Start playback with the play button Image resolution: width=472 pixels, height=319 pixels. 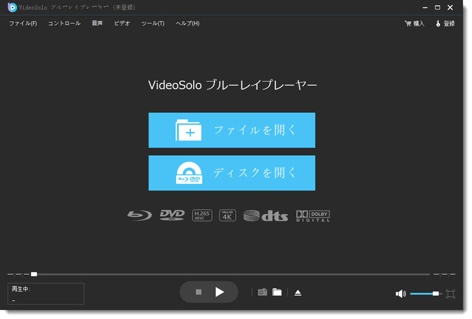219,292
